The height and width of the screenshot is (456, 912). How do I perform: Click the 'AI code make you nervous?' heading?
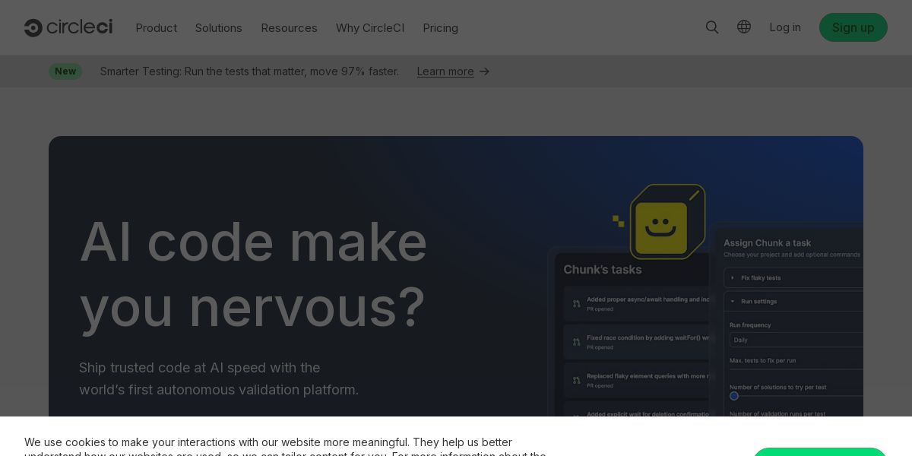[253, 274]
